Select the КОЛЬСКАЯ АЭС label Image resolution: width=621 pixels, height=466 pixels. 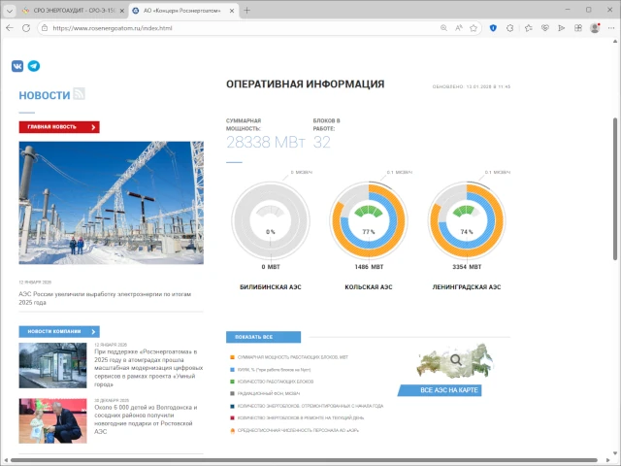(x=369, y=287)
